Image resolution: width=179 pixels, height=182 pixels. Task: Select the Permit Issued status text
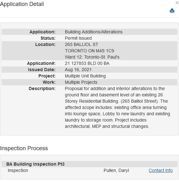tap(78, 38)
